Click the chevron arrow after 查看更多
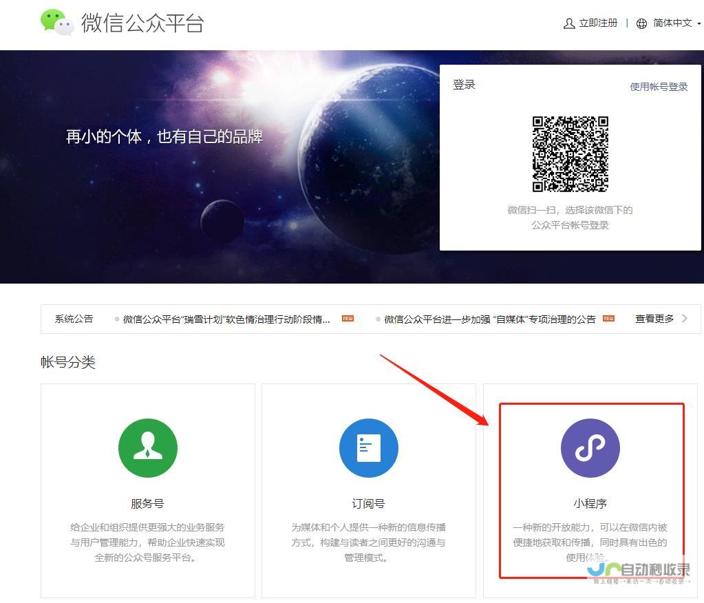The width and height of the screenshot is (704, 603). point(685,319)
